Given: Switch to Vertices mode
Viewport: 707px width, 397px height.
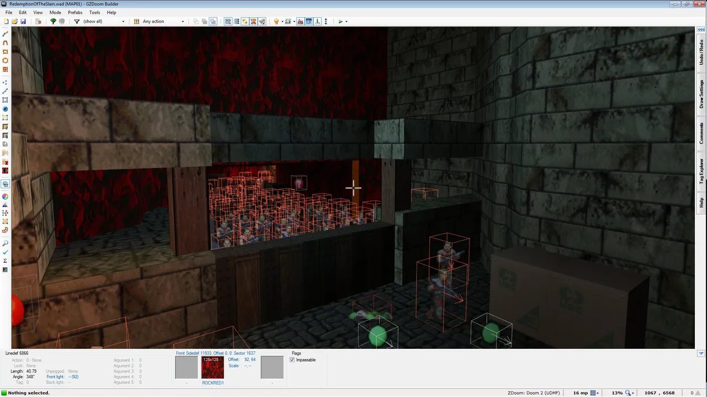Looking at the screenshot, I should pos(6,82).
